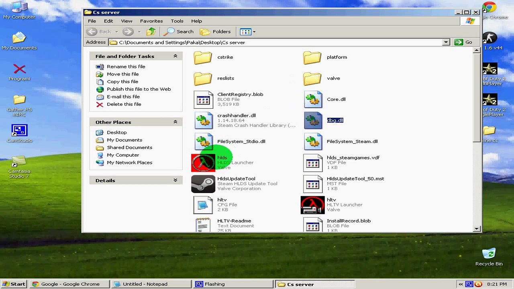Image resolution: width=514 pixels, height=289 pixels.
Task: Open the View menu
Action: pyautogui.click(x=126, y=21)
